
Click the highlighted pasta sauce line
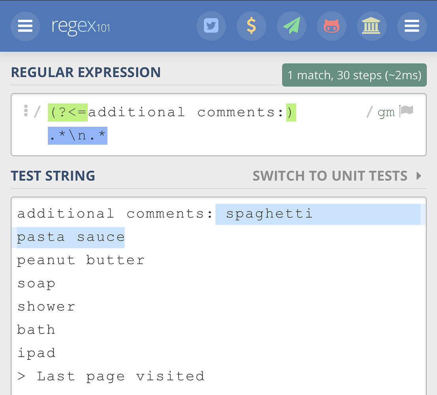pos(70,237)
